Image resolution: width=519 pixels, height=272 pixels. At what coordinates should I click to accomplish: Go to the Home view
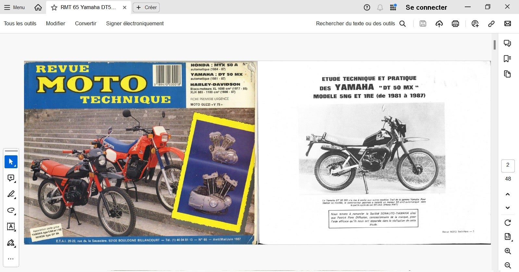(x=38, y=7)
